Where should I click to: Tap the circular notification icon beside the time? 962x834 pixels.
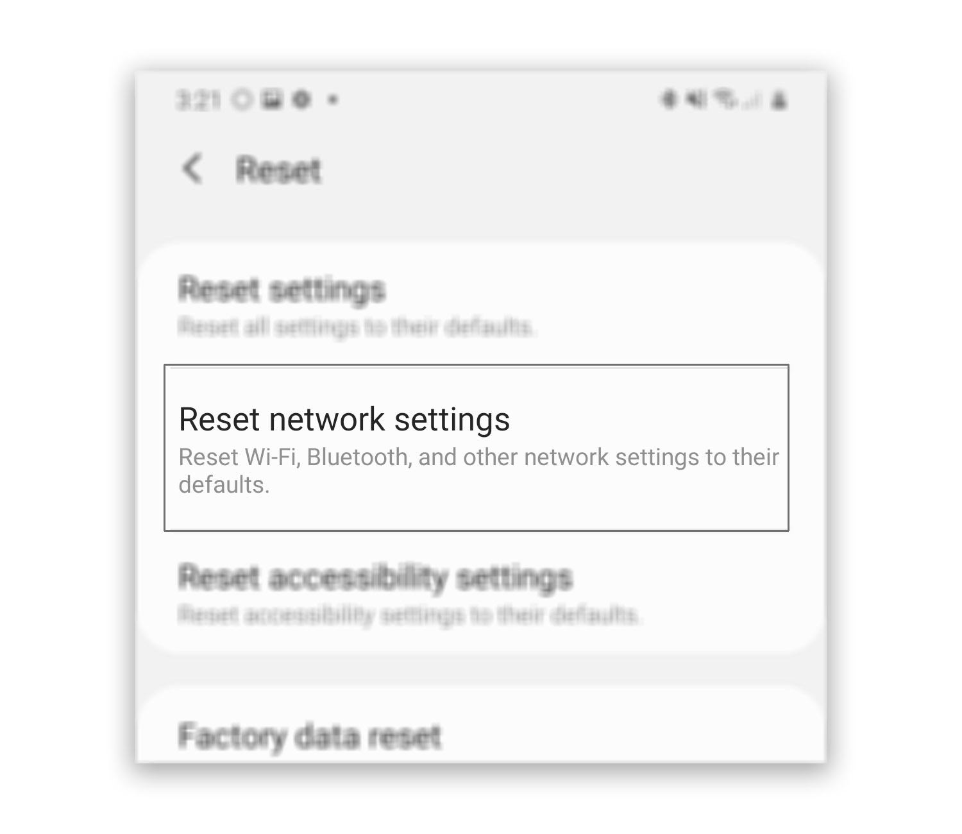241,101
